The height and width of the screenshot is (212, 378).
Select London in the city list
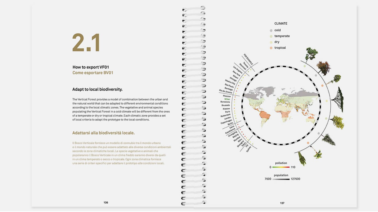(x=228, y=118)
